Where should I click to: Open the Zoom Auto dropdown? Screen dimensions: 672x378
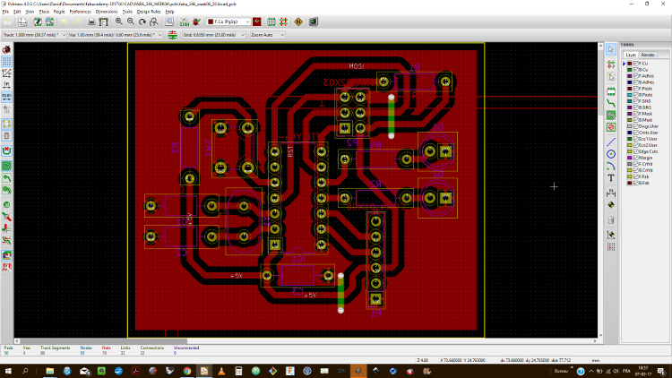pyautogui.click(x=267, y=35)
